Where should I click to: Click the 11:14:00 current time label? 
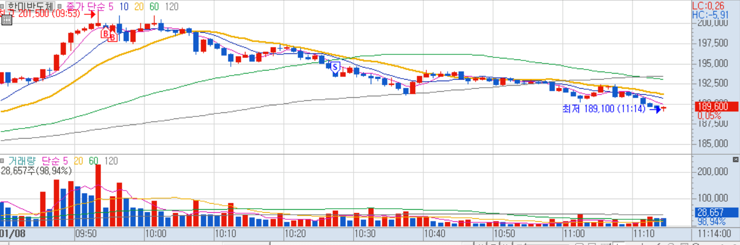[713, 233]
